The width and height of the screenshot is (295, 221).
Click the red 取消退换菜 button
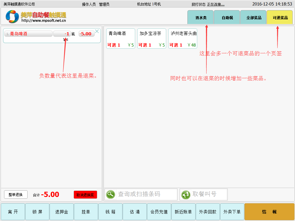[85, 195]
